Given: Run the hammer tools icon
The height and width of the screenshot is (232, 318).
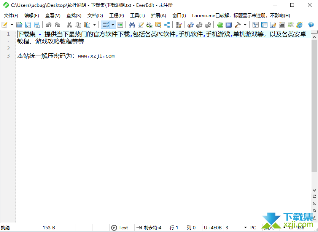Looking at the screenshot, I should [237, 25].
